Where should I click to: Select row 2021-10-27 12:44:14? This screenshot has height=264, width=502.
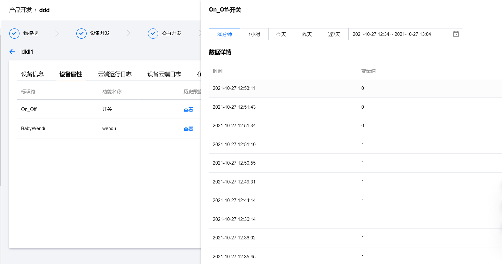coord(355,200)
